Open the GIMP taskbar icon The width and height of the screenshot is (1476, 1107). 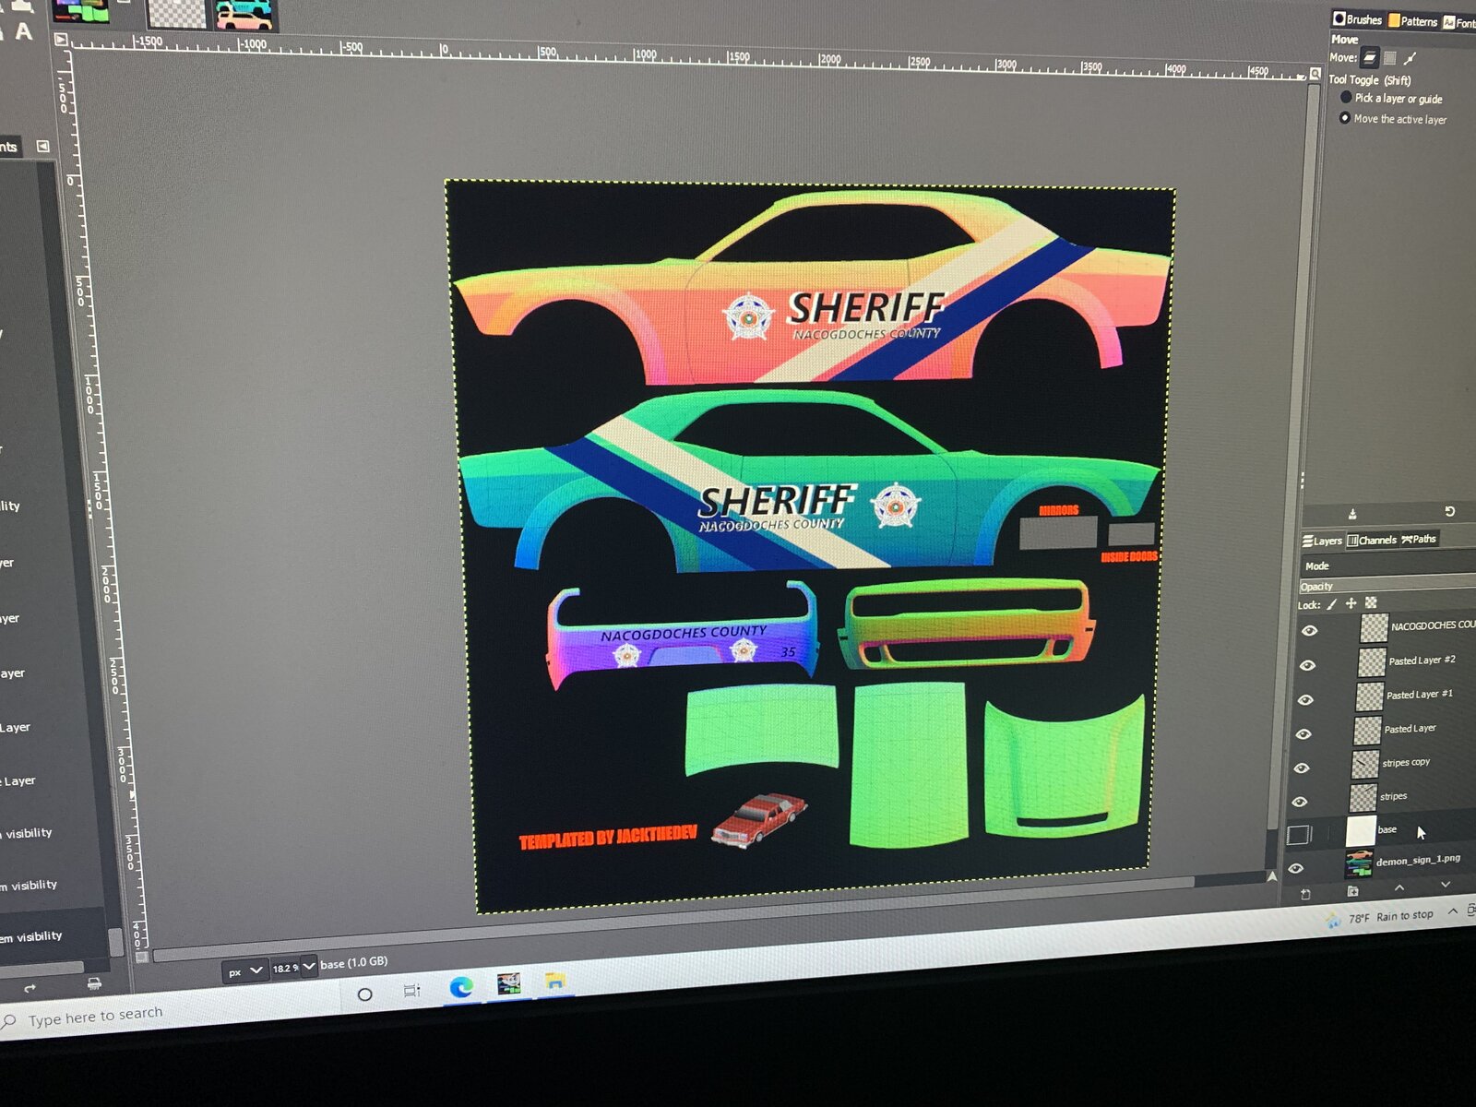tap(508, 983)
